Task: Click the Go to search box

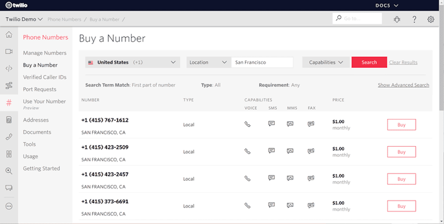Action: (x=357, y=18)
